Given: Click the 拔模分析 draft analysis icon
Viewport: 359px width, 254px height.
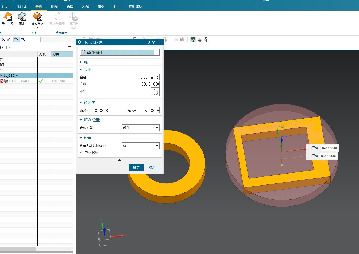Looking at the screenshot, I should 37,17.
